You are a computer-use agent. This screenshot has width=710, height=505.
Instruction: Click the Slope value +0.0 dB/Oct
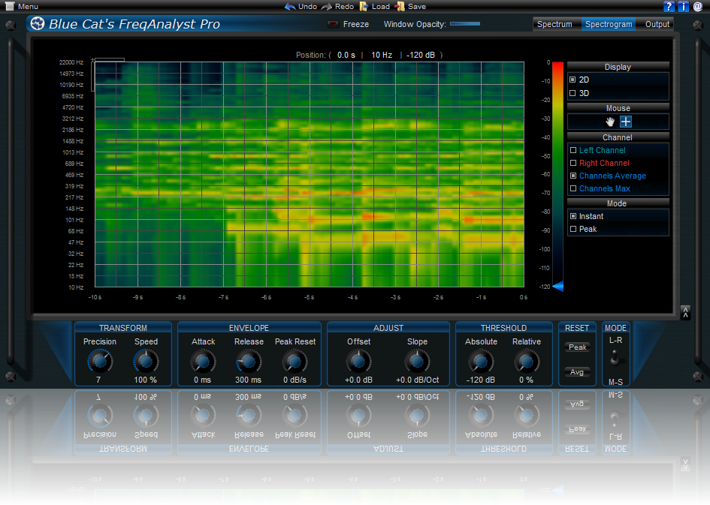pos(417,380)
